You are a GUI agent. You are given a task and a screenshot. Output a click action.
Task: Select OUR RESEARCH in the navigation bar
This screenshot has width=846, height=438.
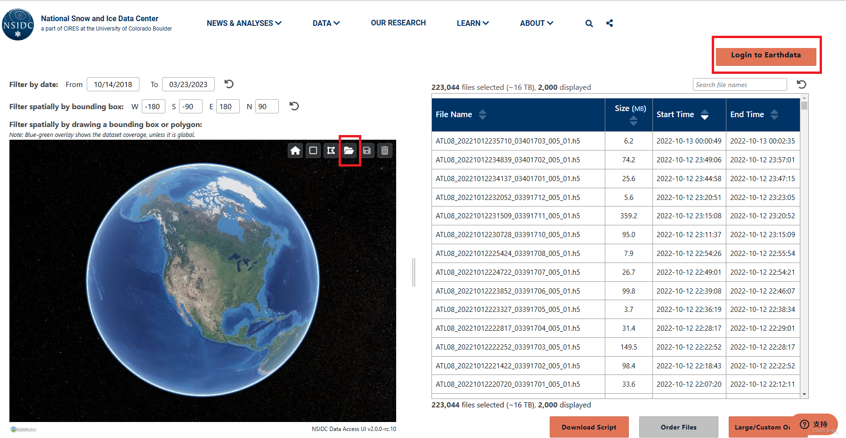(398, 23)
